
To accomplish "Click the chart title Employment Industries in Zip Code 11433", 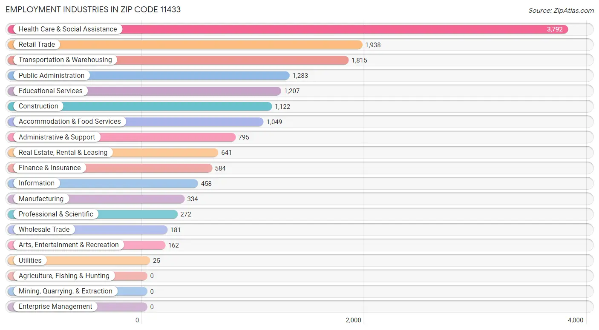I will click(93, 9).
